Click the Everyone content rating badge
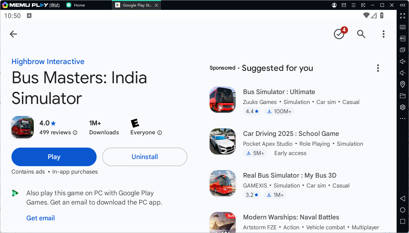Viewport: 409px width, 233px height. tap(135, 123)
